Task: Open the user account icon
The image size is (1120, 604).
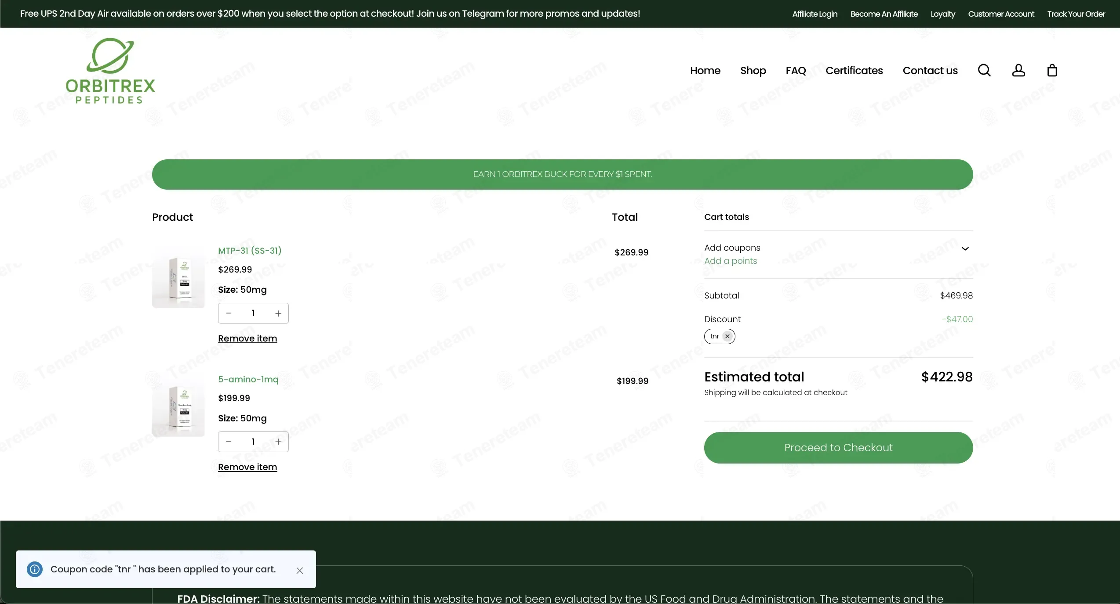Action: [x=1018, y=70]
